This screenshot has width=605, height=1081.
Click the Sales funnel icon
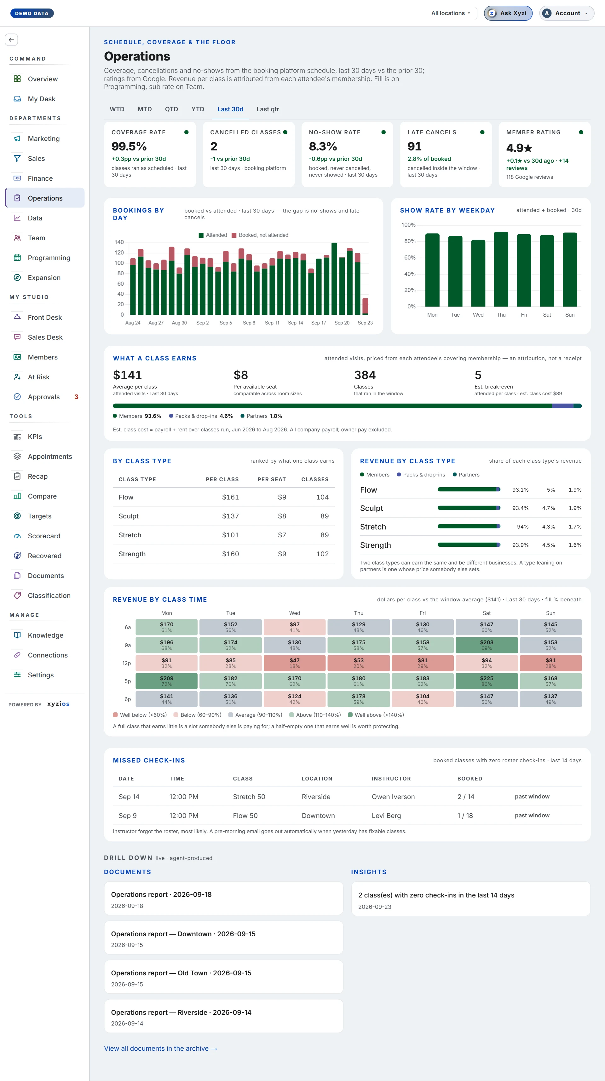tap(17, 158)
